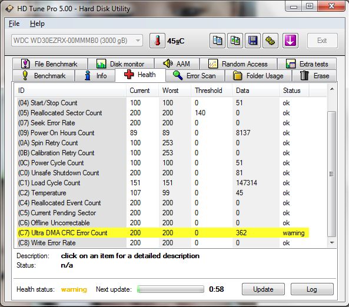Open the Erase tab

tap(314, 76)
